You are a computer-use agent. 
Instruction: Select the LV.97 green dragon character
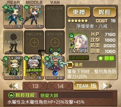click(13, 17)
